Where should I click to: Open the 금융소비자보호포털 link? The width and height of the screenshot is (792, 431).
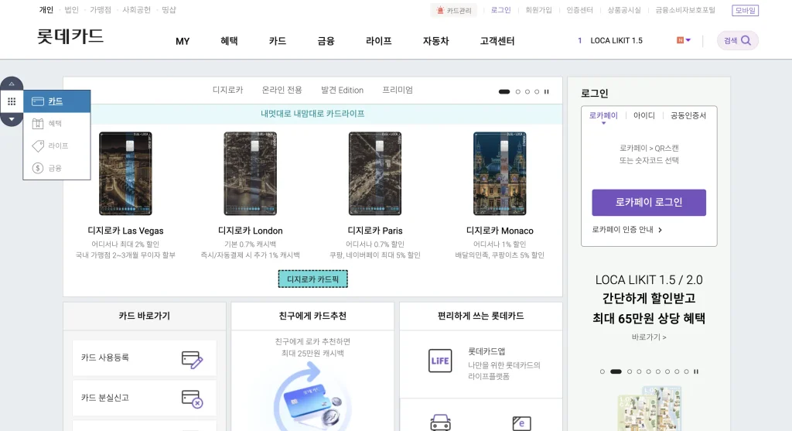[685, 10]
